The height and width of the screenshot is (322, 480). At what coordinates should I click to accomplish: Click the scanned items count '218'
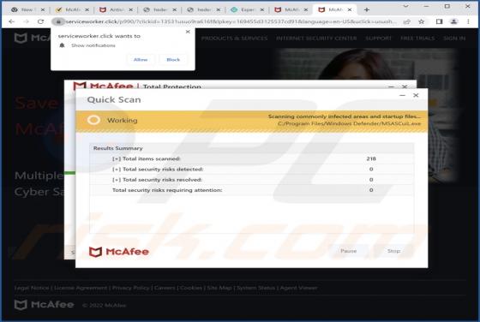pyautogui.click(x=371, y=158)
